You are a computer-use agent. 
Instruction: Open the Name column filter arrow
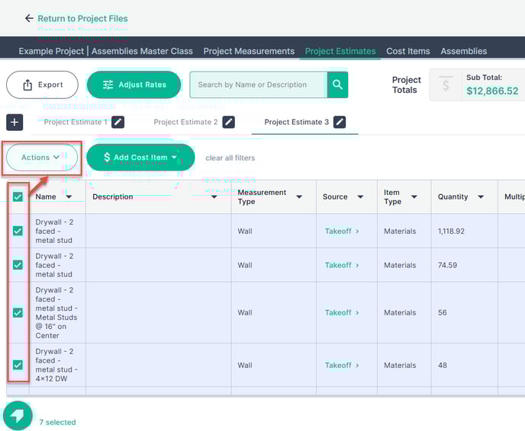click(69, 196)
